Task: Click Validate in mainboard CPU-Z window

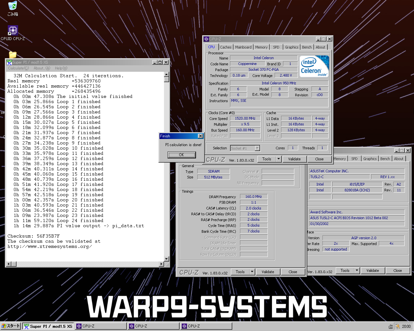Action: point(373,271)
